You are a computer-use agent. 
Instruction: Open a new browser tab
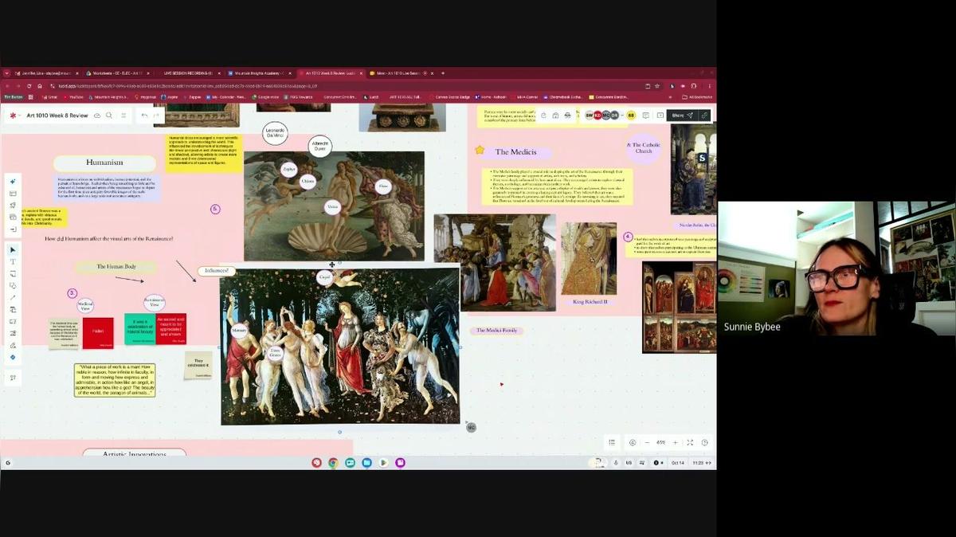point(443,73)
